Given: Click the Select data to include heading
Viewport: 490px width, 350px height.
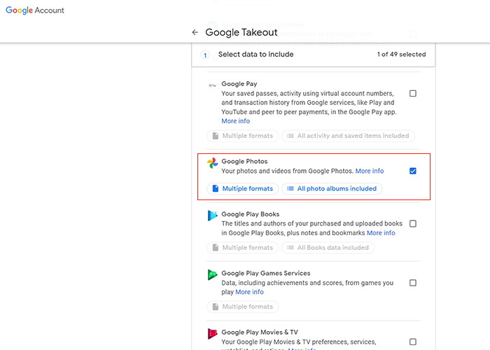Looking at the screenshot, I should [256, 55].
